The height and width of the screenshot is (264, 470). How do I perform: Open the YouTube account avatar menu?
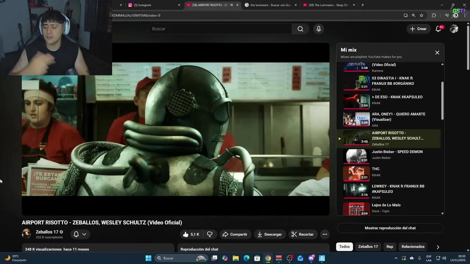click(454, 29)
